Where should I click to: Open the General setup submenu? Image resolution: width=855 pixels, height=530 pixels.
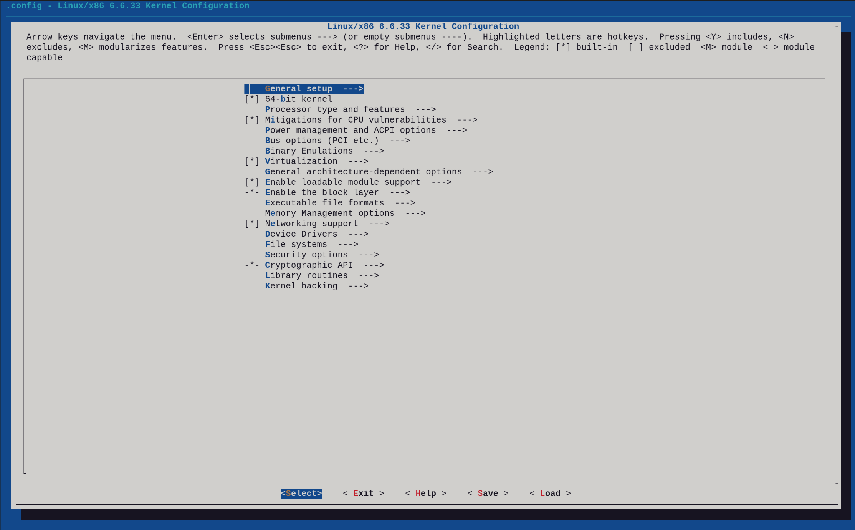304,89
